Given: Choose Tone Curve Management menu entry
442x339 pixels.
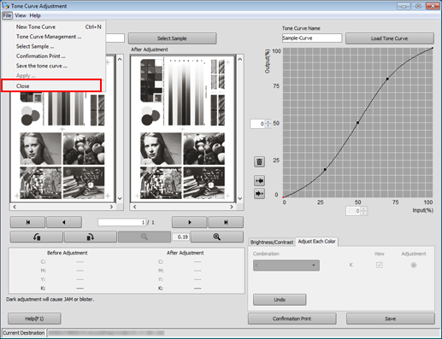Looking at the screenshot, I should [54, 37].
